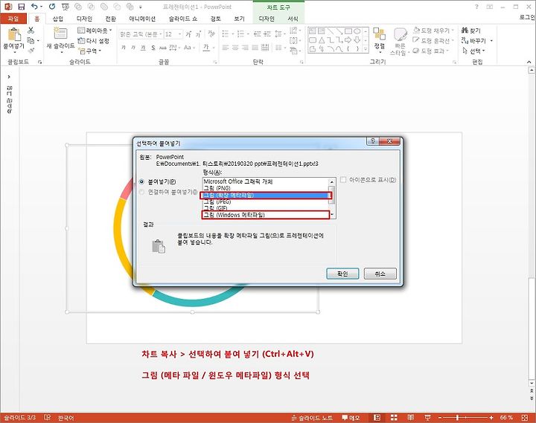
Task: Click the Rectangle shape in shapes gallery
Action: [x=348, y=31]
